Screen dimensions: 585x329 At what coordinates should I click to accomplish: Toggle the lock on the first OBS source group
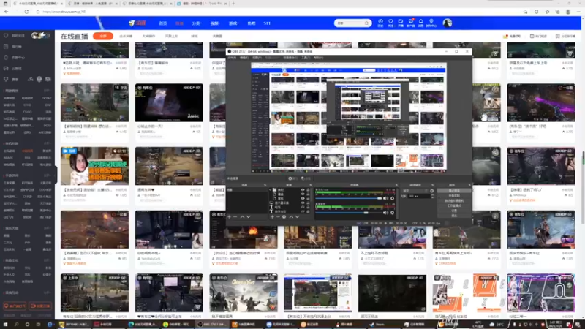coord(308,190)
